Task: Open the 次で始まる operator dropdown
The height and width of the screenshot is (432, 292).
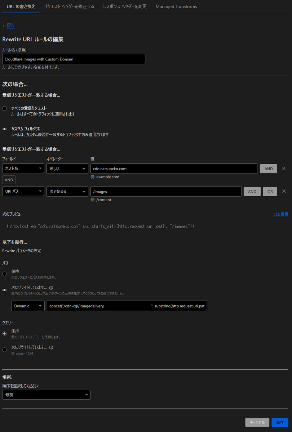Action: tap(67, 192)
